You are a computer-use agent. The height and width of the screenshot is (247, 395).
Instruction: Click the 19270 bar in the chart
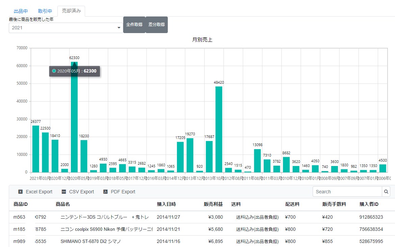190,155
